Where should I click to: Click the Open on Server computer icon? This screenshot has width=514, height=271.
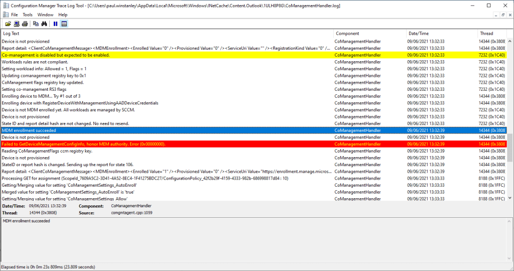pyautogui.click(x=17, y=24)
